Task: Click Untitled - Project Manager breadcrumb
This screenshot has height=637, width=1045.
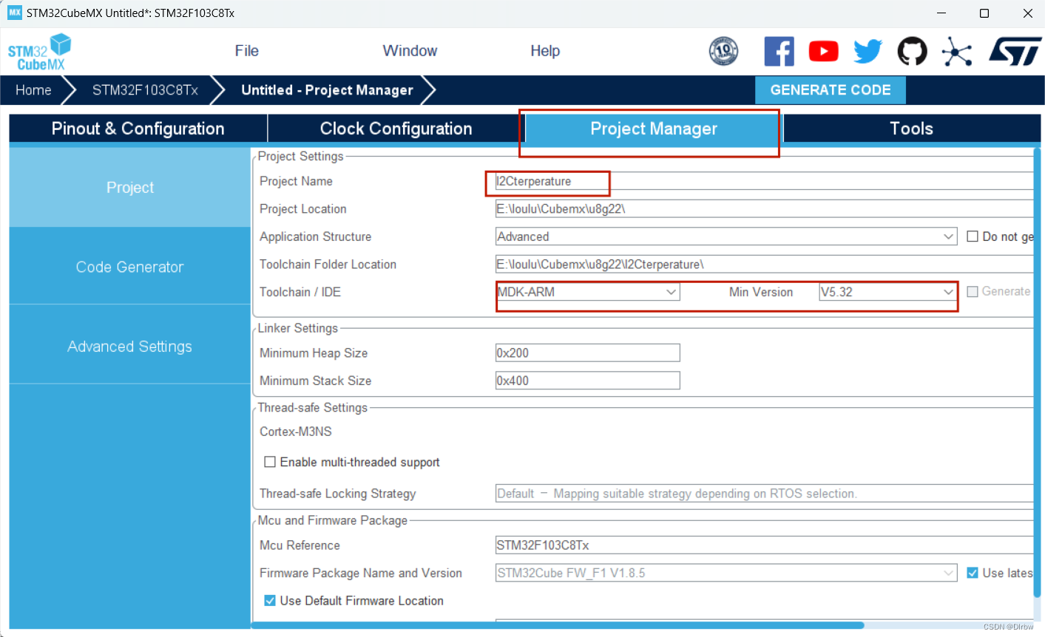Action: pyautogui.click(x=327, y=90)
